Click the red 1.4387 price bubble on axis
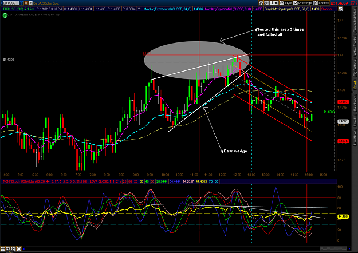Screen dimensions: 358x253 [343, 102]
